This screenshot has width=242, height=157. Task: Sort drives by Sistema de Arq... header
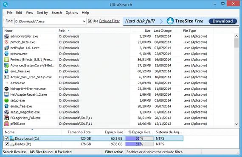point(169,132)
